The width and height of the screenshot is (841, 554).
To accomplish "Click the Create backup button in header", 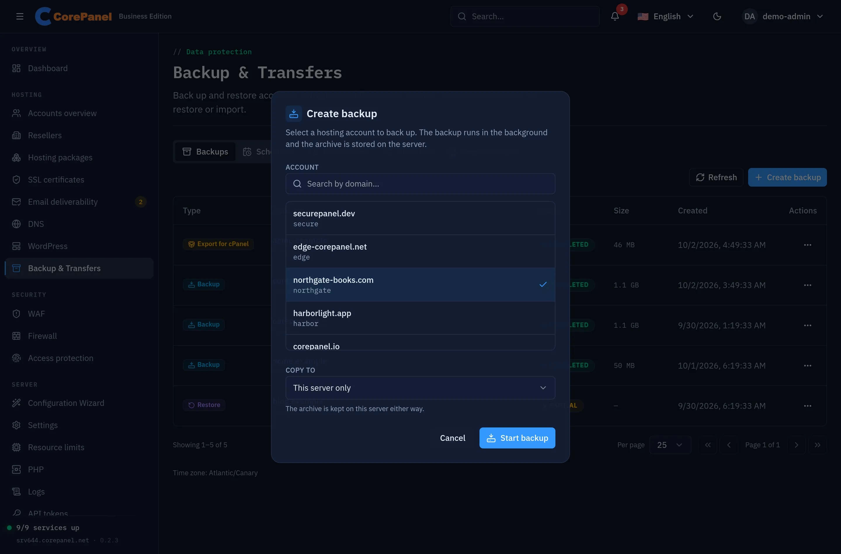I will 787,177.
